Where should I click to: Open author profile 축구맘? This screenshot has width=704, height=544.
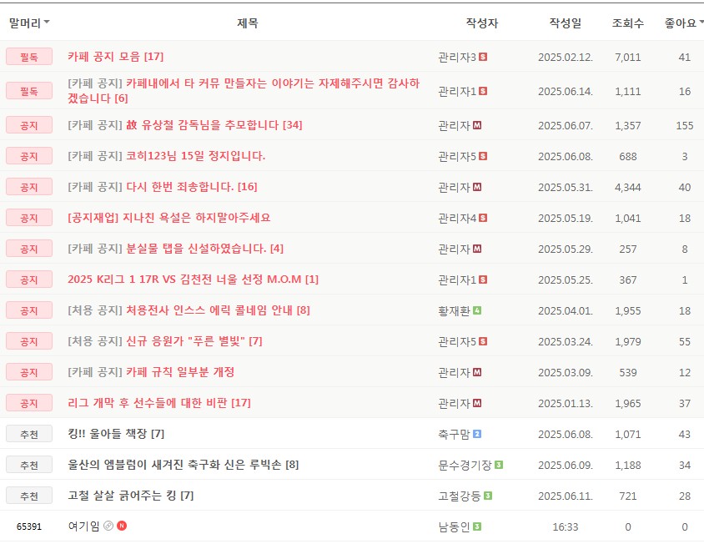[x=455, y=435]
